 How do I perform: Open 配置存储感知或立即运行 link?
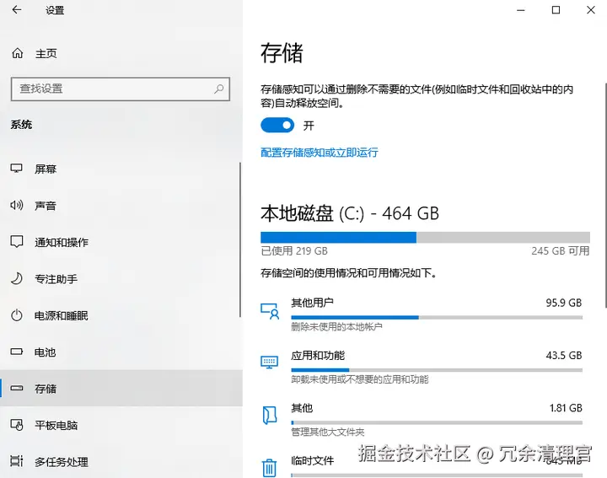pos(320,153)
